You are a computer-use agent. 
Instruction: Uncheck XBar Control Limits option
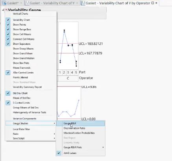pyautogui.click(x=8, y=73)
